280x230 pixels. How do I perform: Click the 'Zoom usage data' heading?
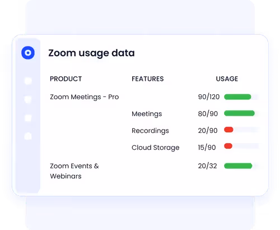click(91, 53)
